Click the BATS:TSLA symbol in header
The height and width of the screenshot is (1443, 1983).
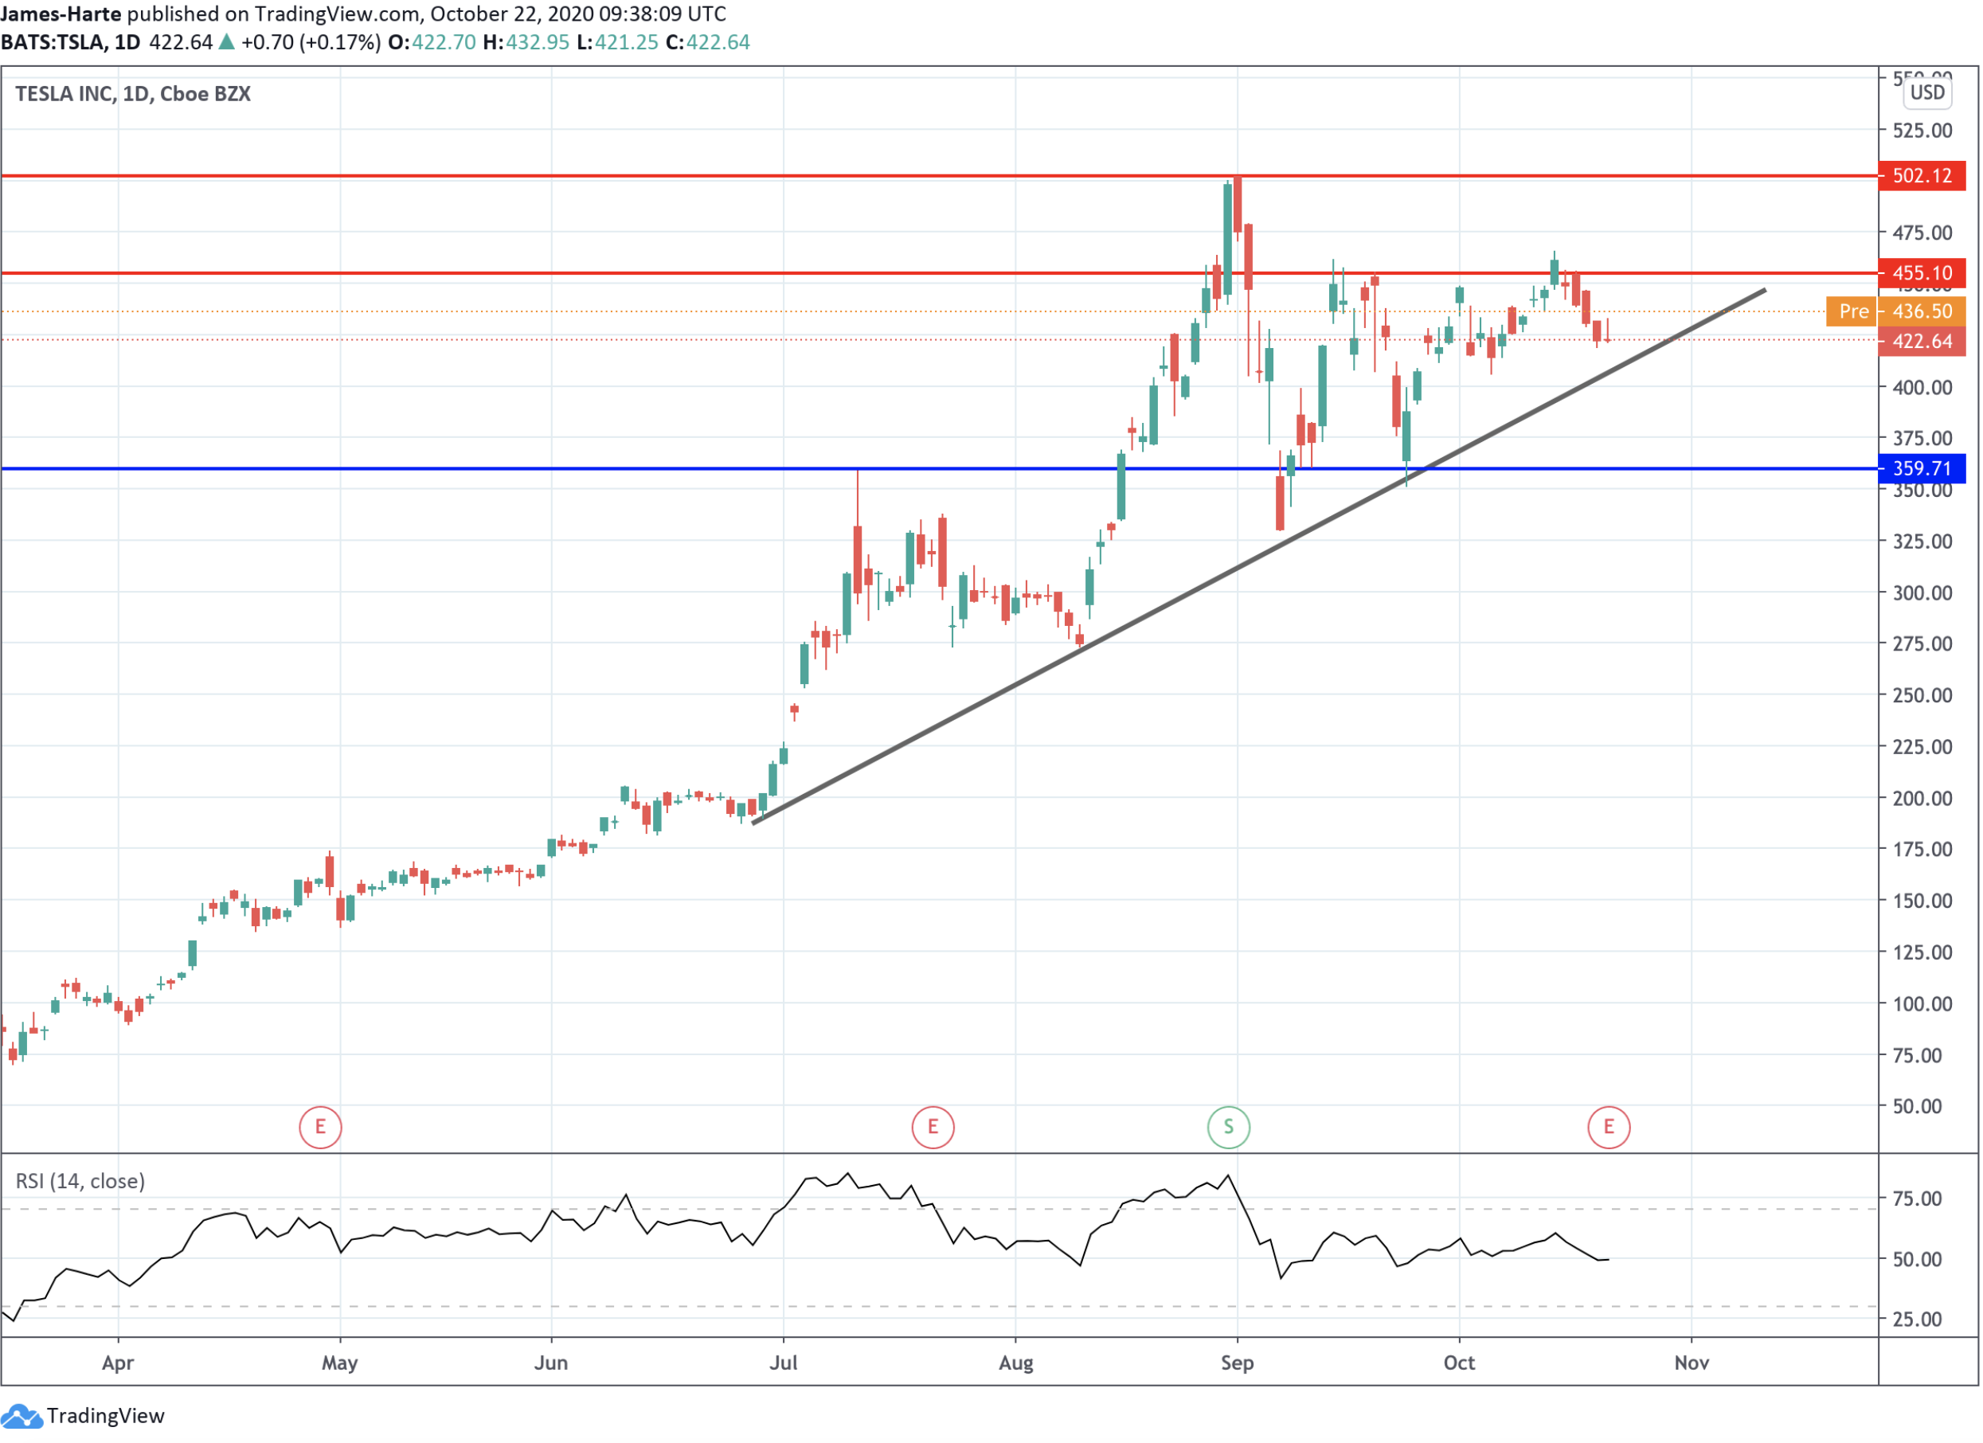(x=53, y=42)
